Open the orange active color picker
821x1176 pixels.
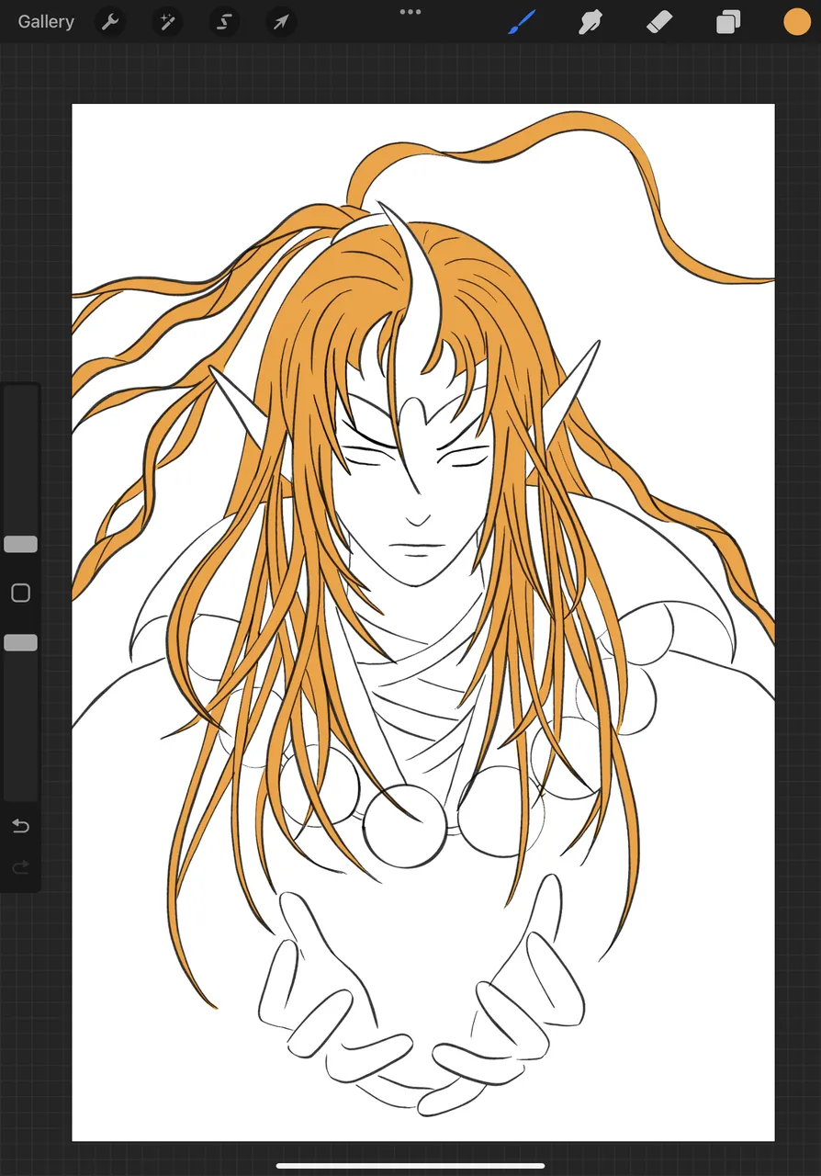tap(796, 22)
